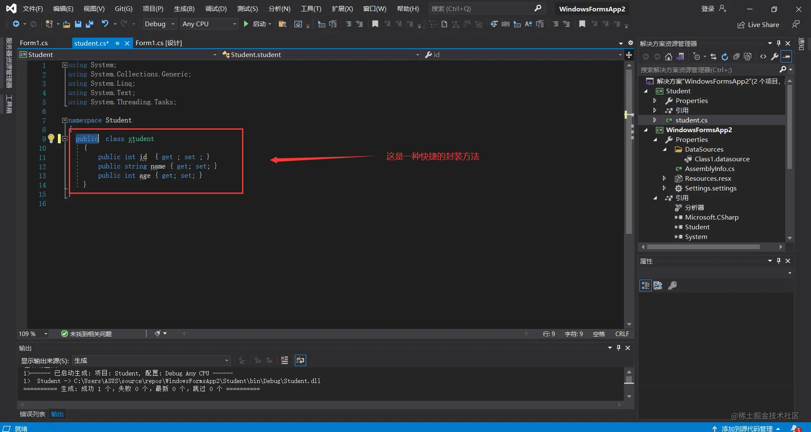Click the Save All icon
The image size is (811, 432).
90,24
